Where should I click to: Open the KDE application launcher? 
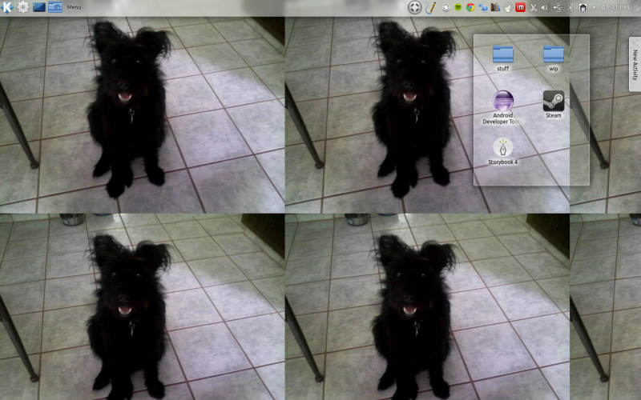point(8,7)
